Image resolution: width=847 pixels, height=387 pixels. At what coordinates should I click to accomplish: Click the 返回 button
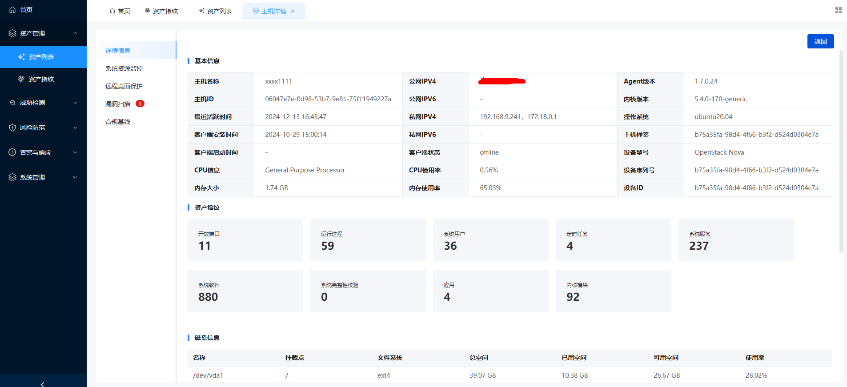[820, 41]
